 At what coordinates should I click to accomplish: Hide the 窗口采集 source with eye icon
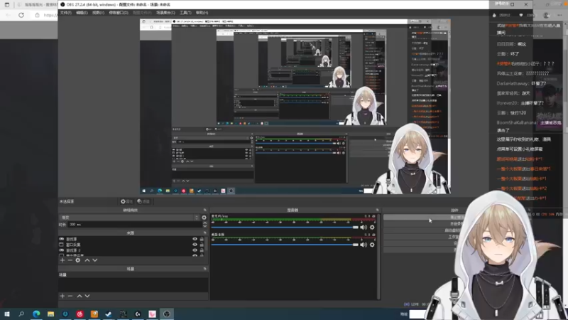coord(195,245)
